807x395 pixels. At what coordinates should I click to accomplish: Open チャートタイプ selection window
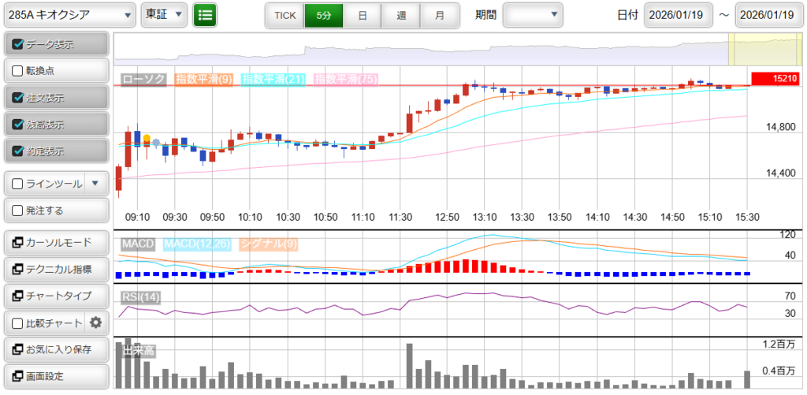pos(55,296)
